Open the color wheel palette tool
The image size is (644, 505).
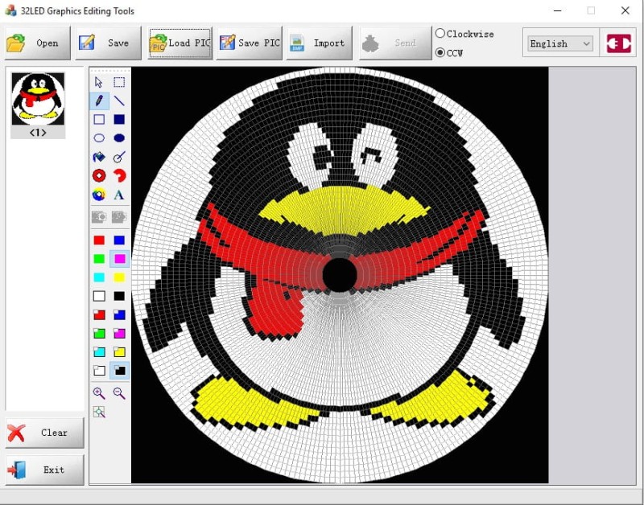99,195
